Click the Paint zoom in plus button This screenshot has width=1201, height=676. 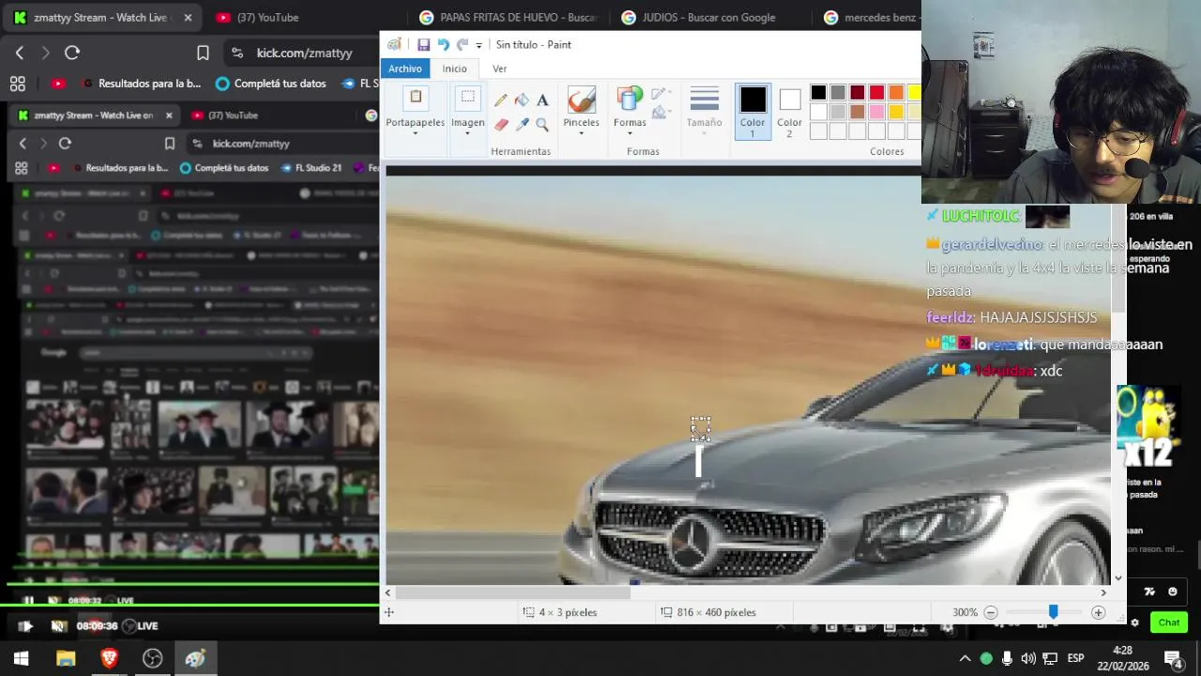pyautogui.click(x=1098, y=612)
